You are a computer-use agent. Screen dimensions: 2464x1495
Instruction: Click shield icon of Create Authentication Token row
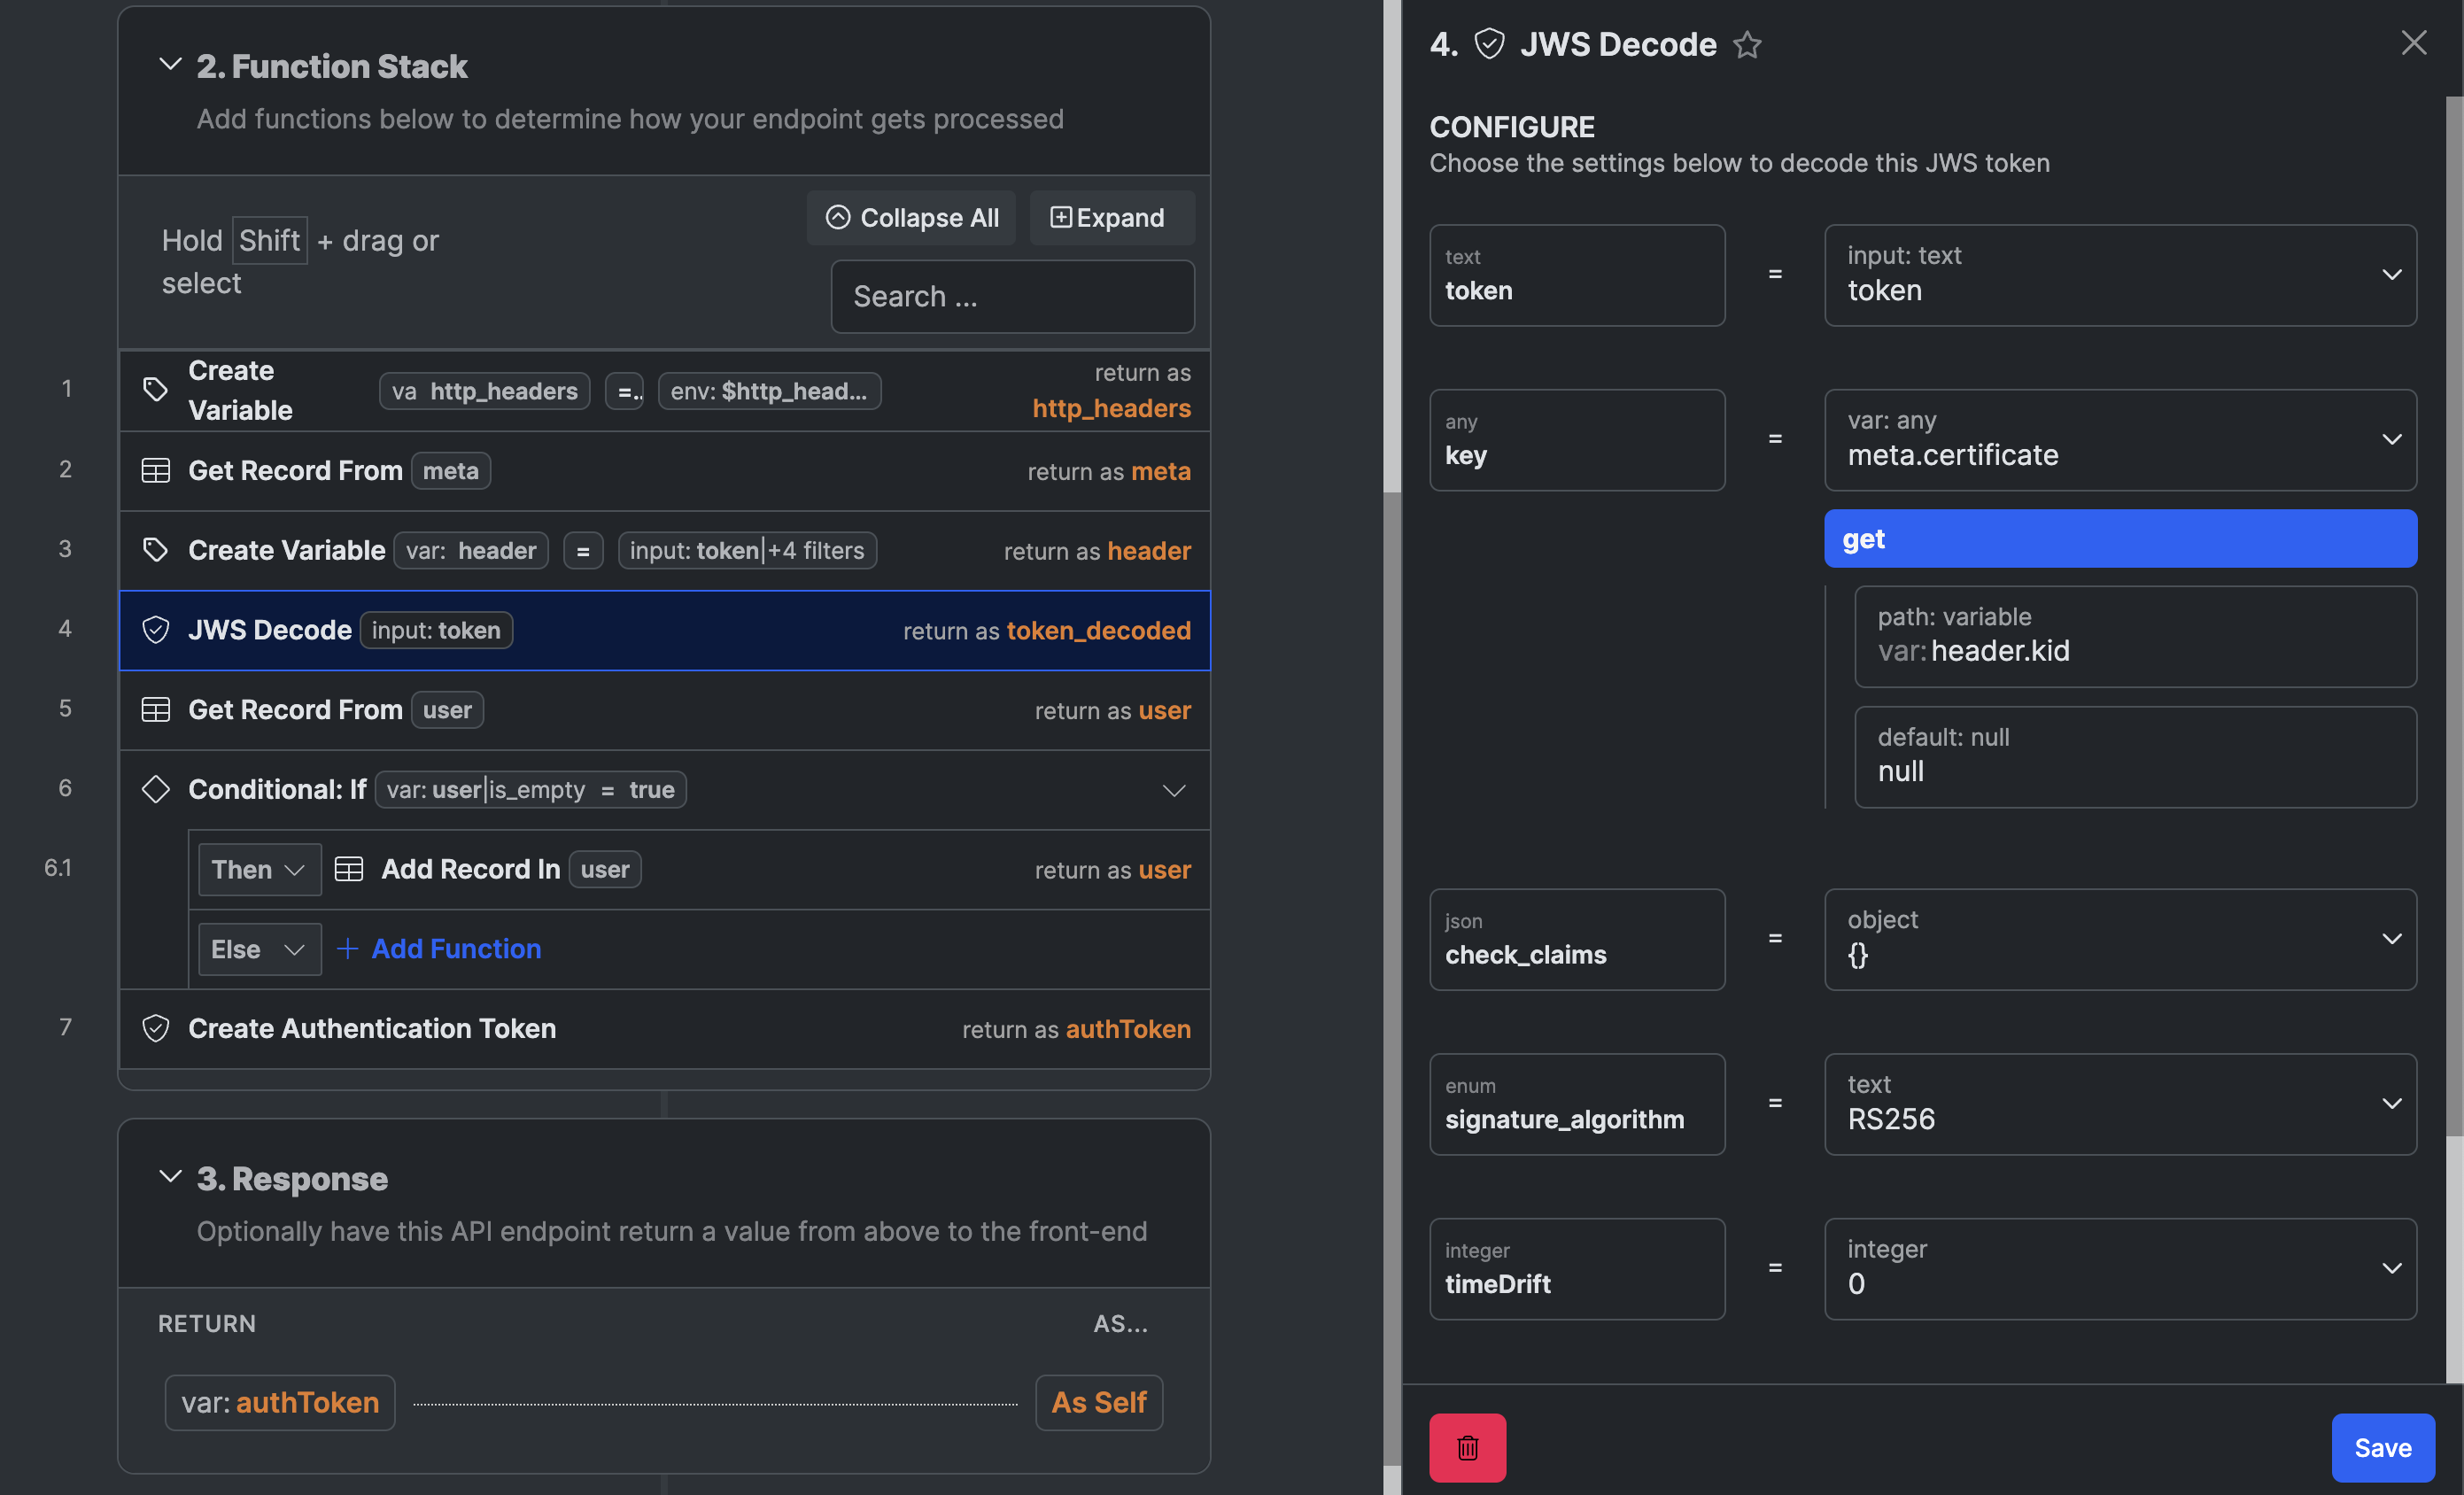155,1028
